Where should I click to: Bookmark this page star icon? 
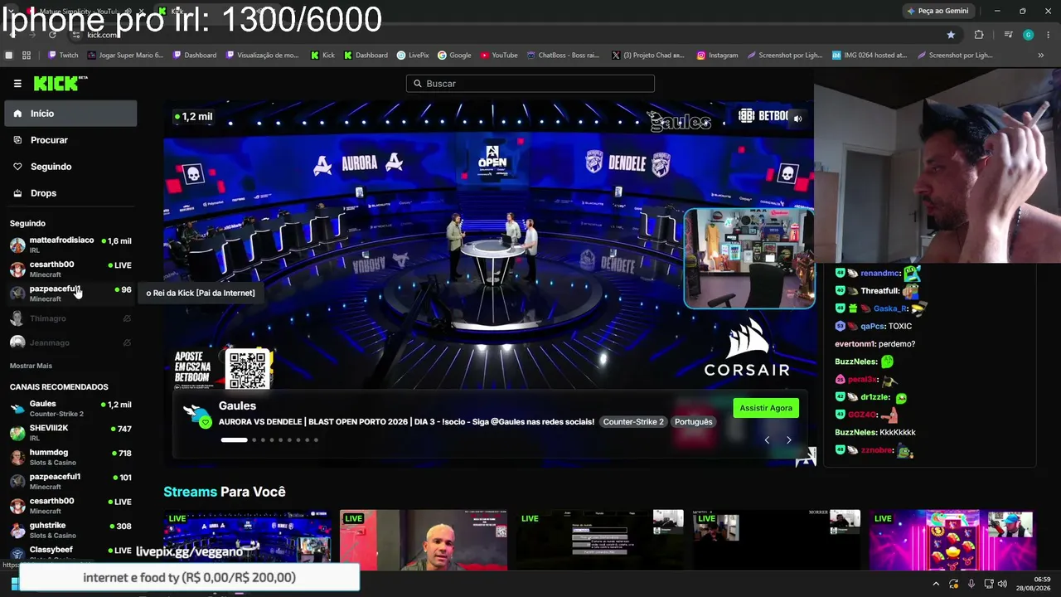click(951, 35)
